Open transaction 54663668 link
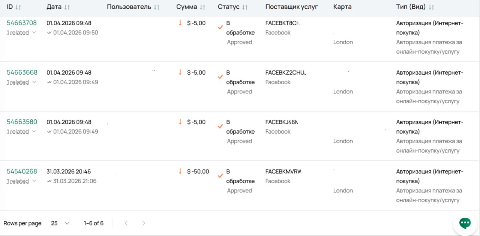Viewport: 480px width, 236px height. 22,72
